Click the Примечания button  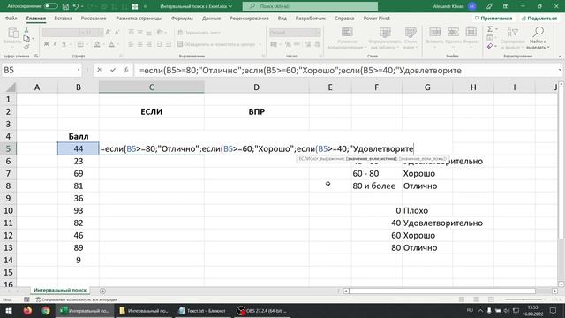(x=493, y=18)
